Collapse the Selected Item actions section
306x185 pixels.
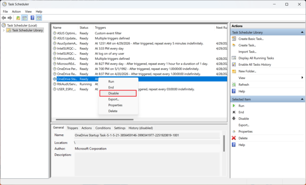click(302, 99)
